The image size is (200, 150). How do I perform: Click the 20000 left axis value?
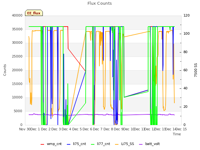[17, 70]
